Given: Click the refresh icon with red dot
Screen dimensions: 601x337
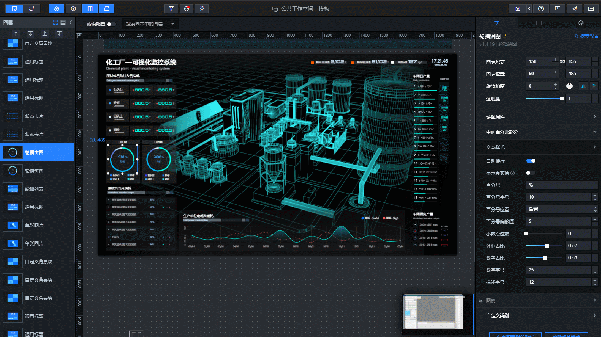Looking at the screenshot, I should point(187,9).
